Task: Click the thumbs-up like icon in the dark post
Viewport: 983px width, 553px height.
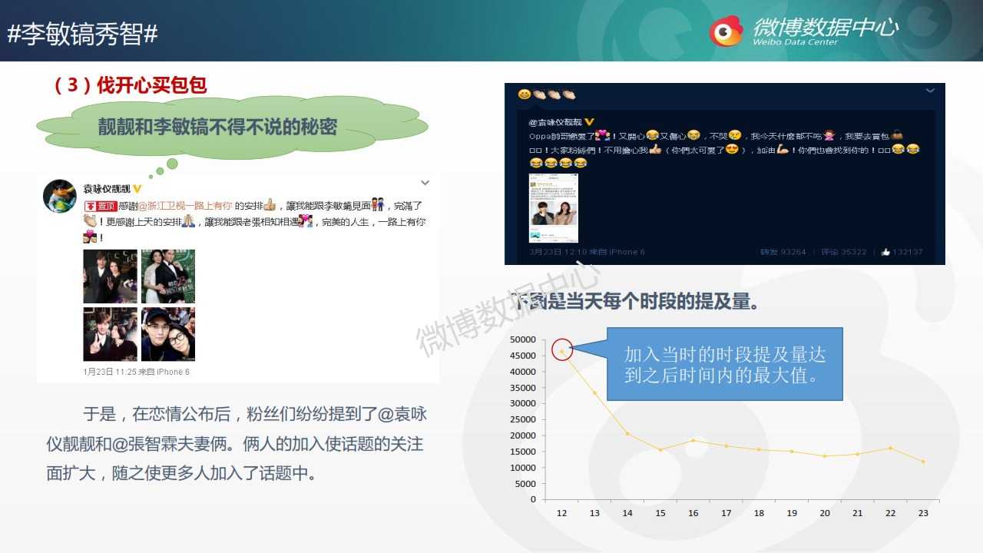Action: point(885,252)
